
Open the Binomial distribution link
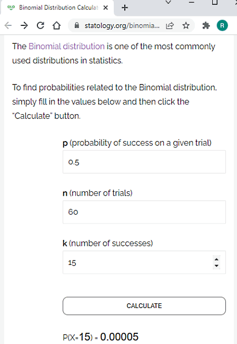pyautogui.click(x=66, y=47)
